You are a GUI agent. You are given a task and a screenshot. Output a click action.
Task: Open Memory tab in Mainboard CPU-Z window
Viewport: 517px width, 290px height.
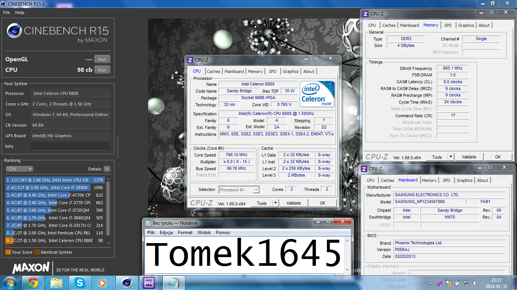[x=429, y=180]
